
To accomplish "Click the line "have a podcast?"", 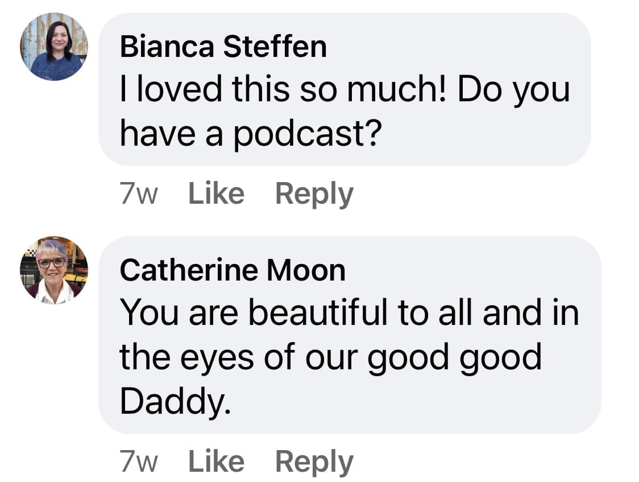I will 249,134.
